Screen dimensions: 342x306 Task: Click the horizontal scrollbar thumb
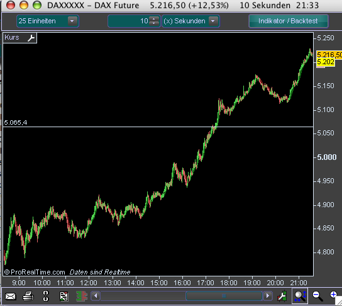[224, 296]
